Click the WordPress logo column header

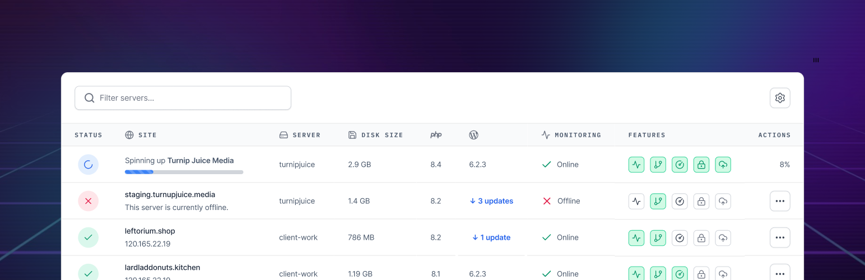[x=473, y=135]
